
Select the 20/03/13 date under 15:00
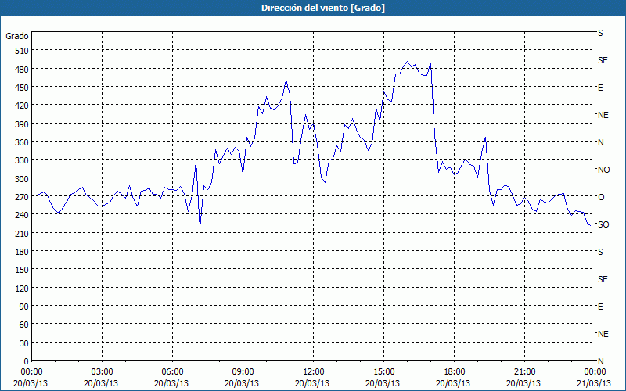pos(383,383)
